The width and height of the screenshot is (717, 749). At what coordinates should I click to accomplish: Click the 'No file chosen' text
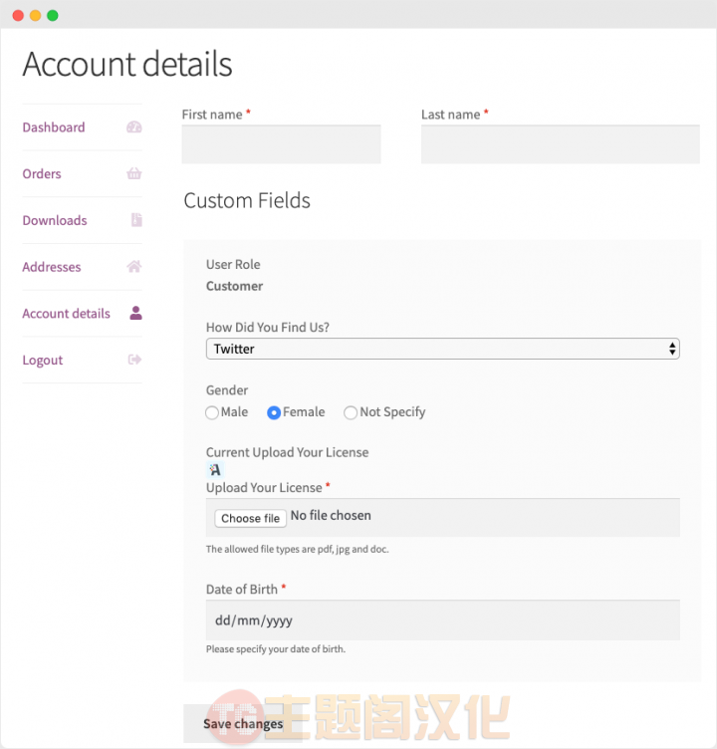(331, 515)
